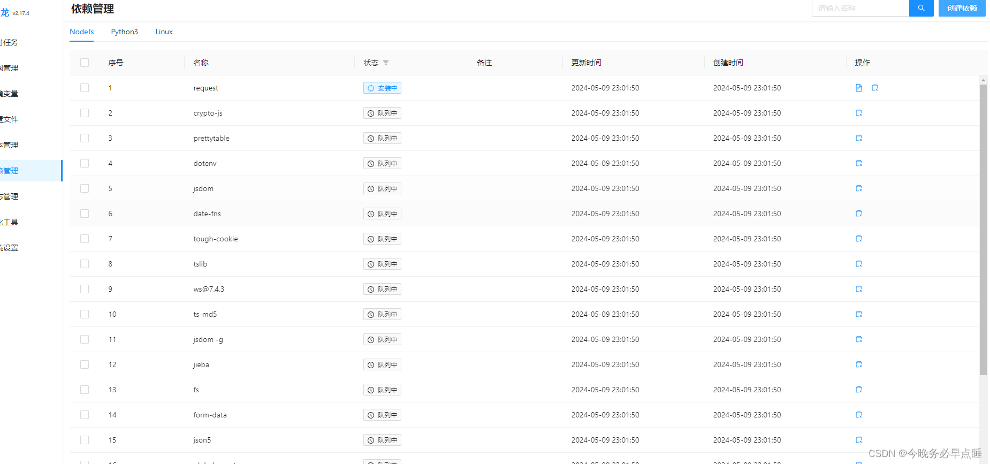
Task: Open the 系统设置 sidebar item
Action: pyautogui.click(x=31, y=248)
